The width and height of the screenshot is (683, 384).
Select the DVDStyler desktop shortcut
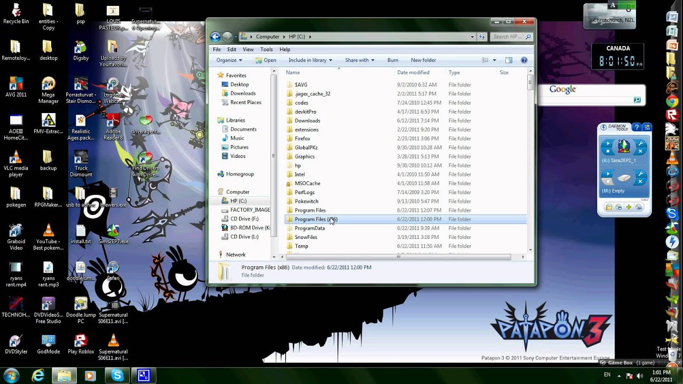pyautogui.click(x=16, y=344)
